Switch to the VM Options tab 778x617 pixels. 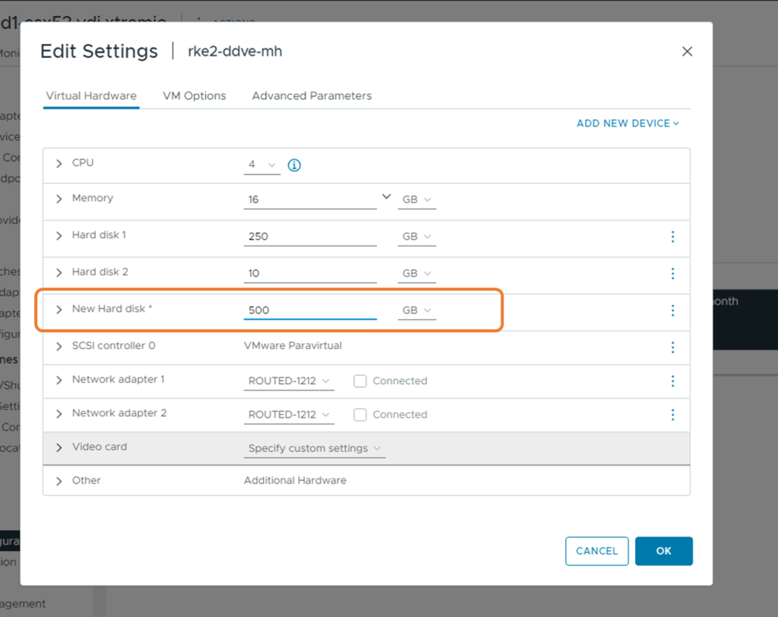pos(194,96)
